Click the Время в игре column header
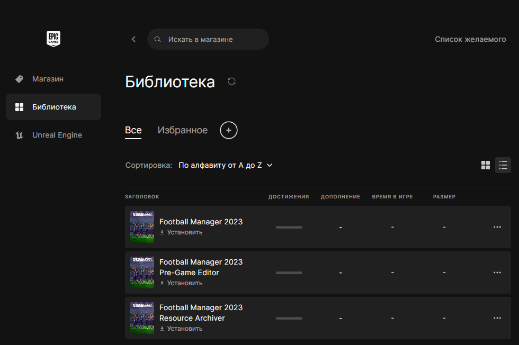Viewport: 519px width, 345px height. point(392,197)
